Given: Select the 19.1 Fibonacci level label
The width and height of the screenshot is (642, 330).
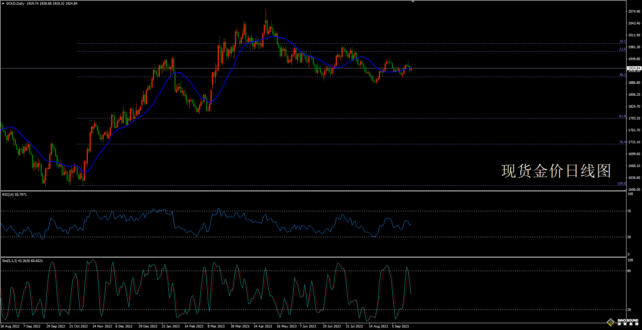Looking at the screenshot, I should pyautogui.click(x=622, y=41).
